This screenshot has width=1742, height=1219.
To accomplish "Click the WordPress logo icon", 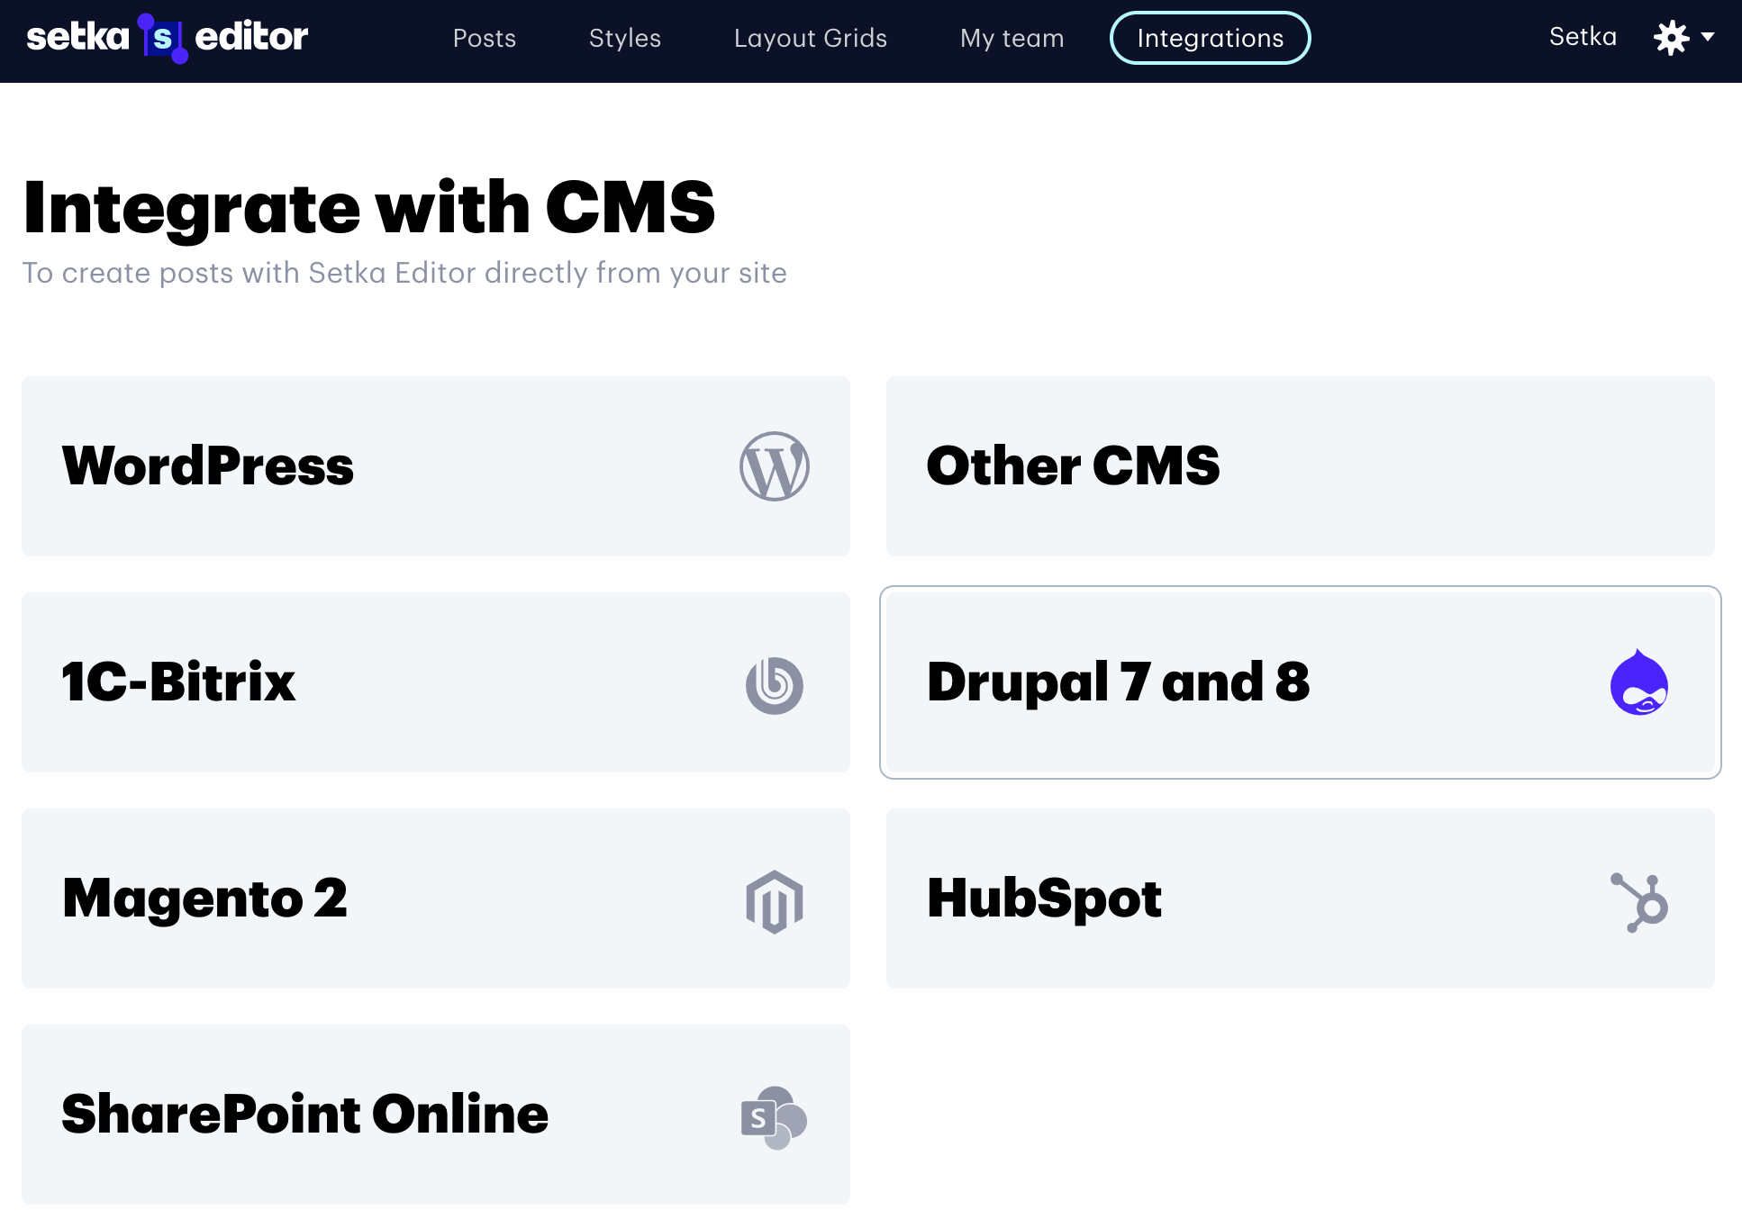I will coord(774,466).
